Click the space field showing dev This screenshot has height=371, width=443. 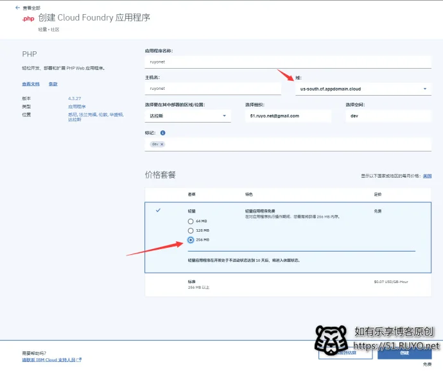pos(388,116)
